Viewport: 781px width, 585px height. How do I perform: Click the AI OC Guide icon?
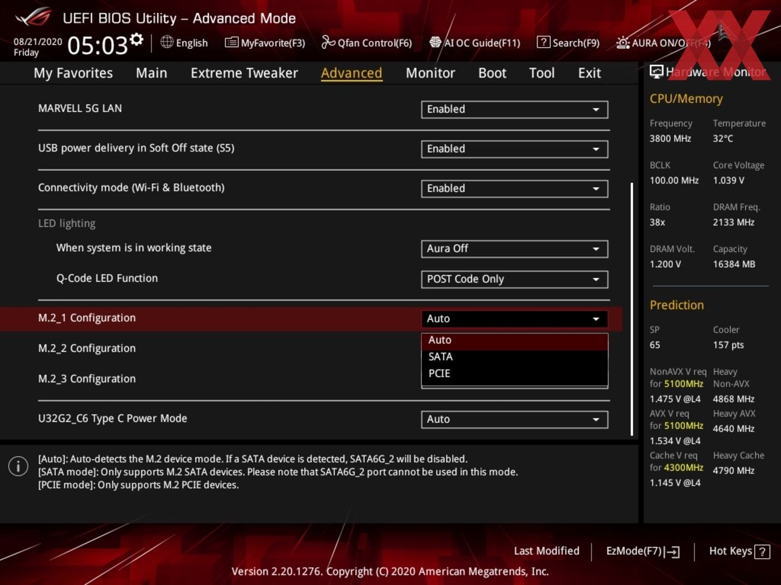click(x=435, y=42)
